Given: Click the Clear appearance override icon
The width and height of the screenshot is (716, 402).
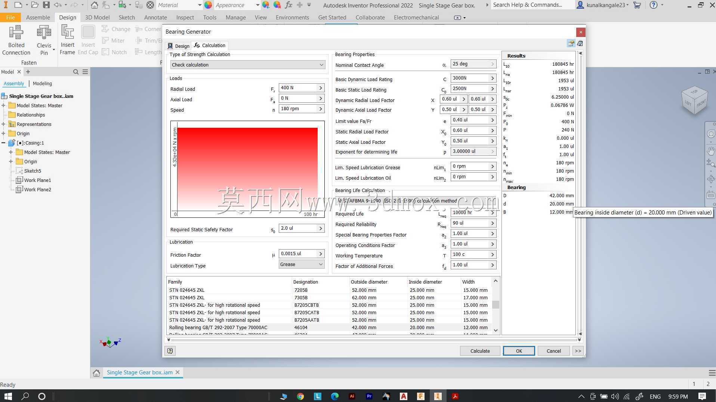Looking at the screenshot, I should pos(277,5).
